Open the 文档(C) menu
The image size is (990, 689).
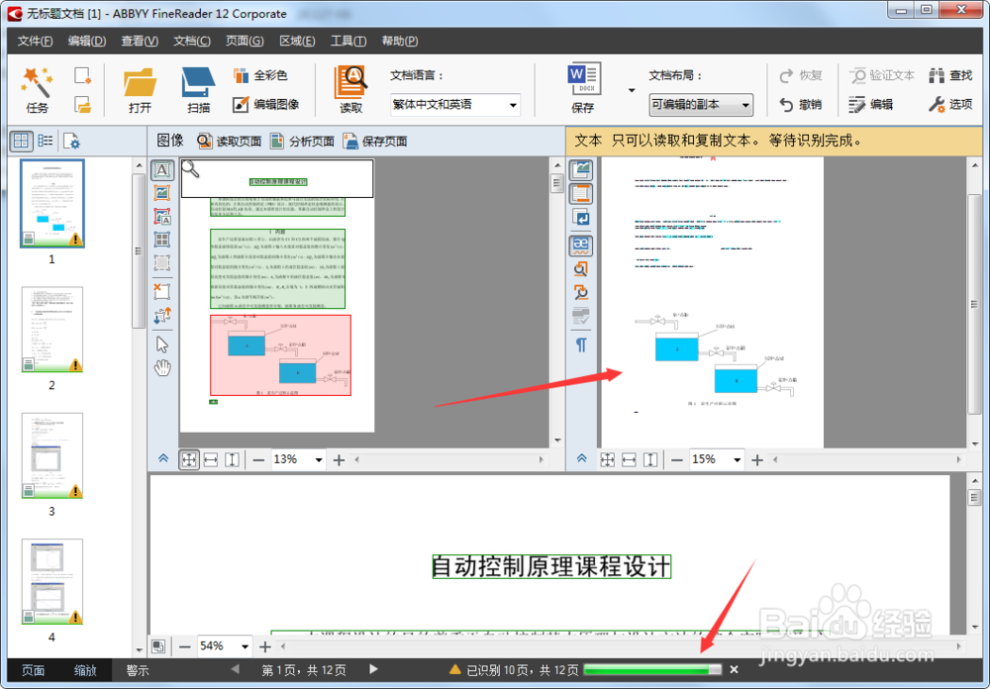192,41
